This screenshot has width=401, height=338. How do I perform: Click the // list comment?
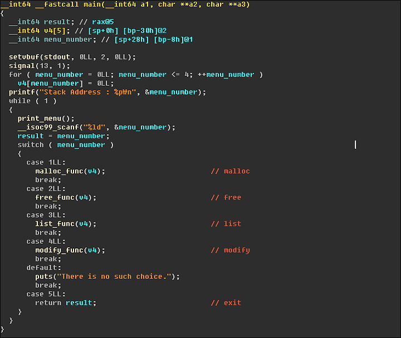click(226, 224)
